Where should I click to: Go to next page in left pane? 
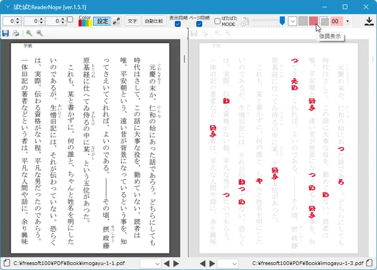pos(176,263)
